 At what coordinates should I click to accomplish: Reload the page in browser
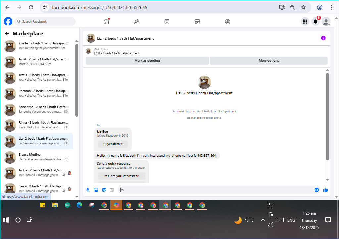point(31,7)
